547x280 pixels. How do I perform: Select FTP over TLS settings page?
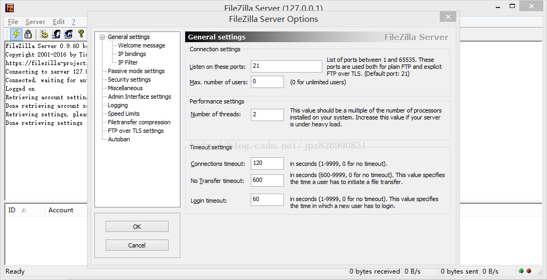(136, 131)
